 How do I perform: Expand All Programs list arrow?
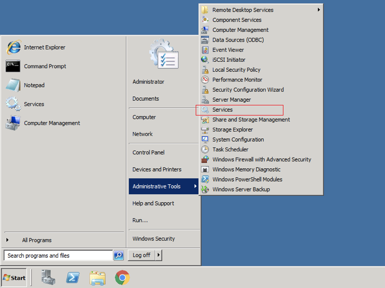coord(7,240)
